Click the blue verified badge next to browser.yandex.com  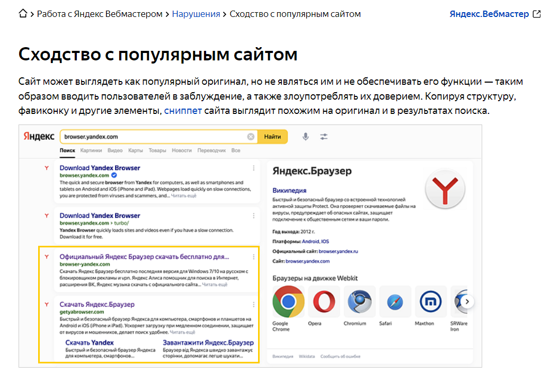(114, 175)
